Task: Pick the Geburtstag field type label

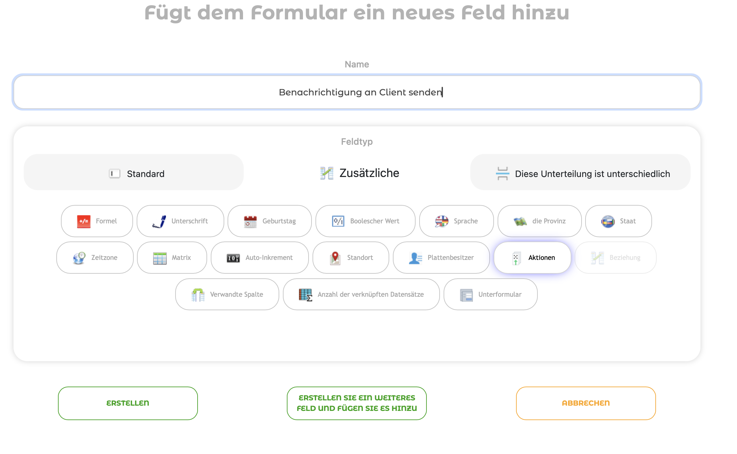Action: [x=279, y=221]
